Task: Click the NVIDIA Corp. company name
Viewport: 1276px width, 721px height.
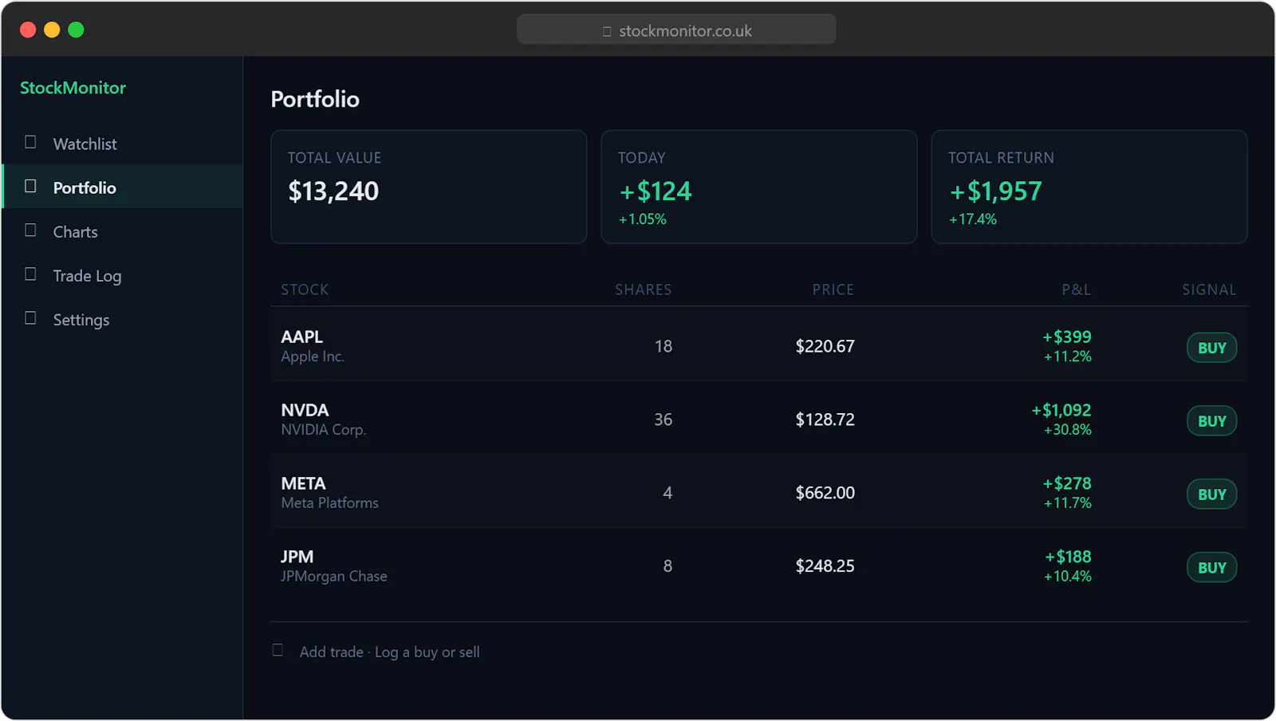Action: coord(323,429)
